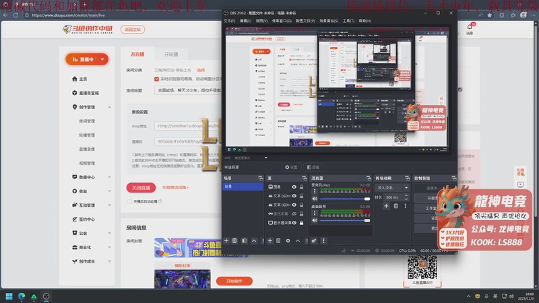Click the red 关闭直播 button
Screen dimensions: 539x303
141,188
